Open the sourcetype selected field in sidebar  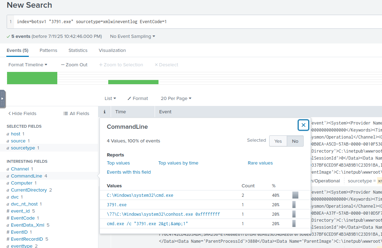(23, 148)
